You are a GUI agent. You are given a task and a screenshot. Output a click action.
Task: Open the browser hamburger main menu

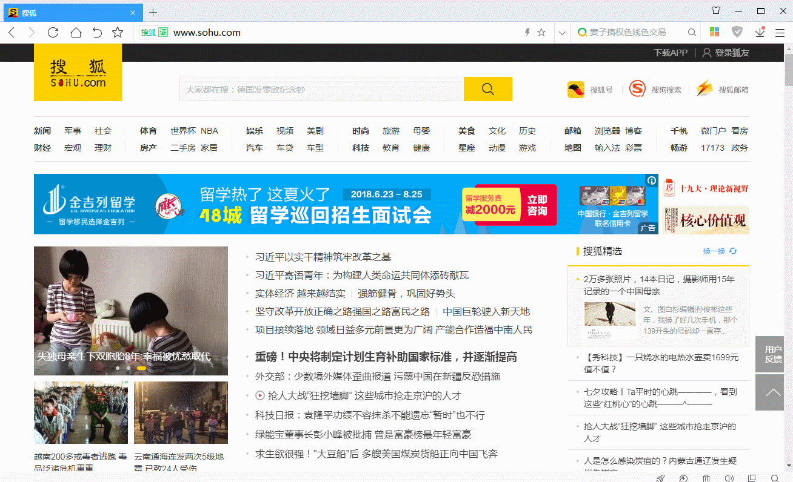[780, 33]
